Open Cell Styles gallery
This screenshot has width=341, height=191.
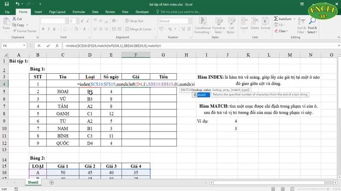(231, 25)
